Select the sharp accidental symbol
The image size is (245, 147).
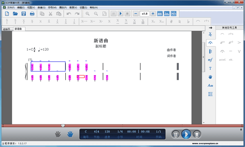tap(171, 22)
